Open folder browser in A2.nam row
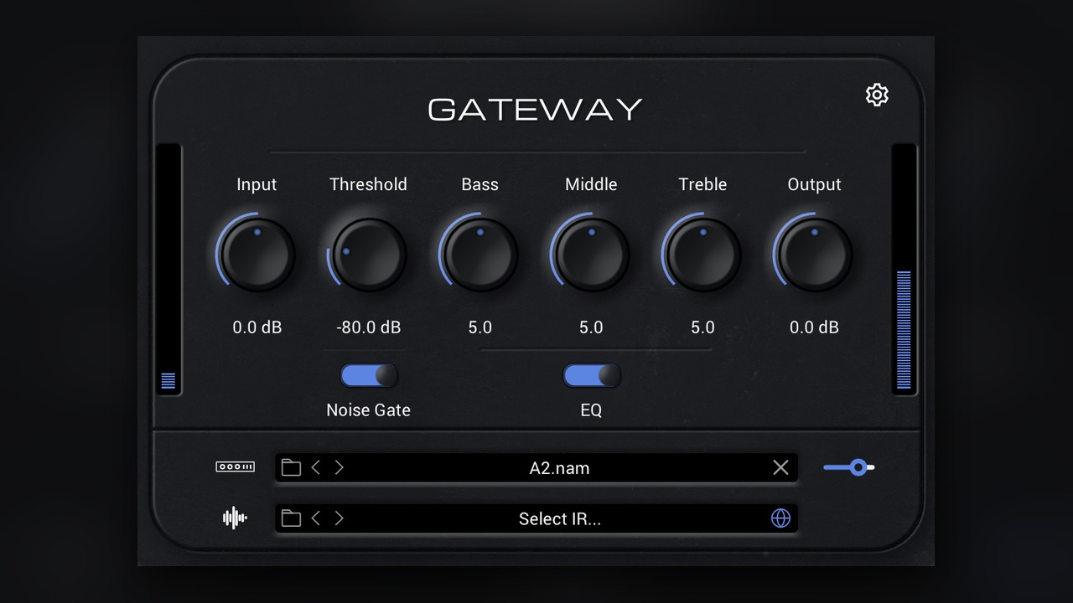 [x=291, y=467]
